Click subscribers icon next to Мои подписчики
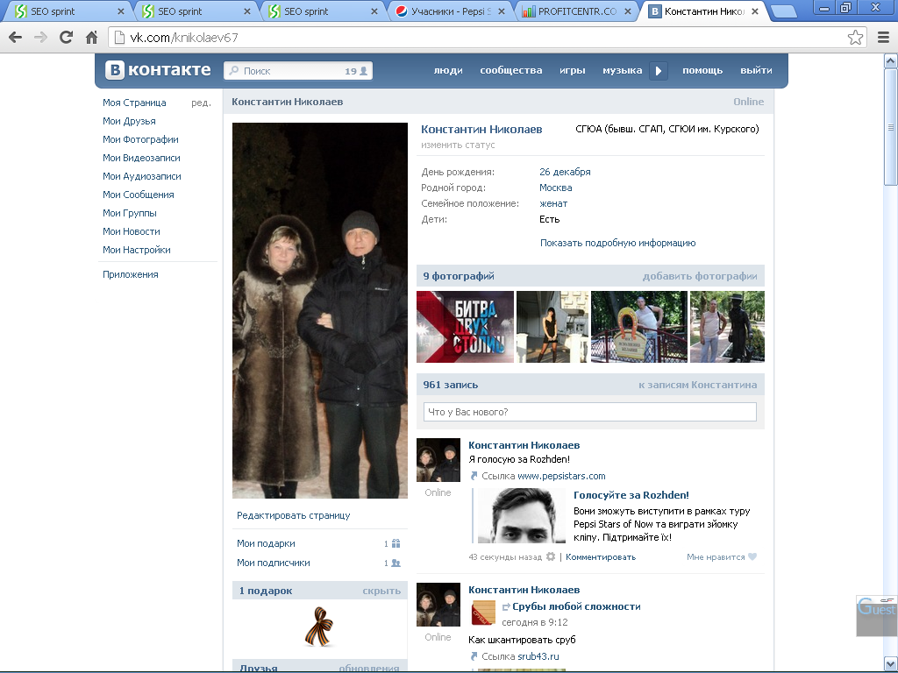This screenshot has width=898, height=673. click(396, 563)
